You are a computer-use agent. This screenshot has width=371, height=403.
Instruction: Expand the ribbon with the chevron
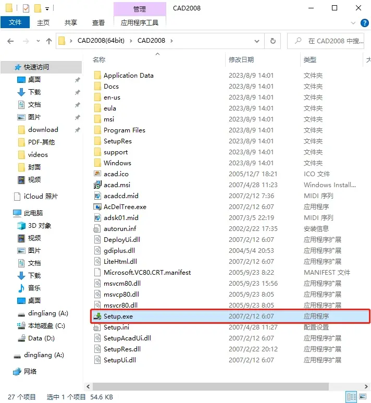(x=353, y=23)
